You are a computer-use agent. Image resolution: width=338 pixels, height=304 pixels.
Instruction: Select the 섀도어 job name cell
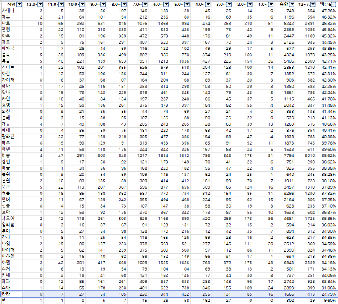[12, 219]
